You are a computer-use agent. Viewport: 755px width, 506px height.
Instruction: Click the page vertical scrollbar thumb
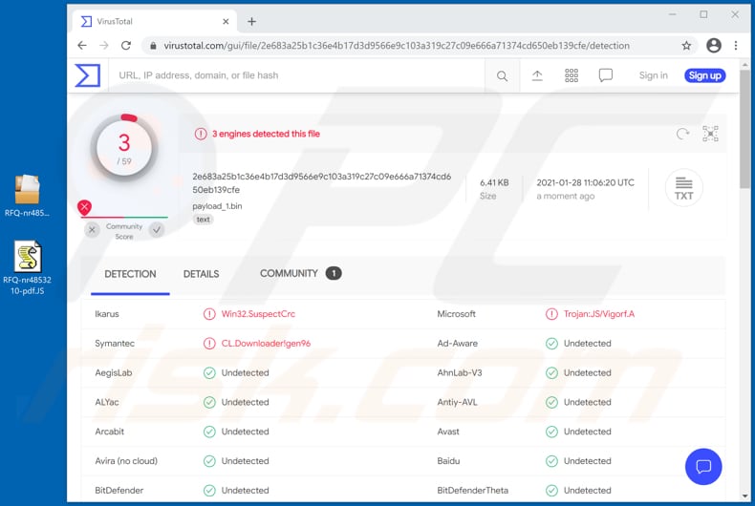744,130
